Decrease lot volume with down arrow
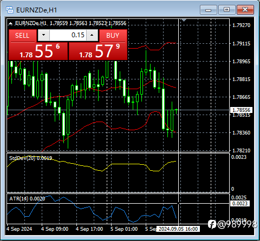 pos(43,35)
